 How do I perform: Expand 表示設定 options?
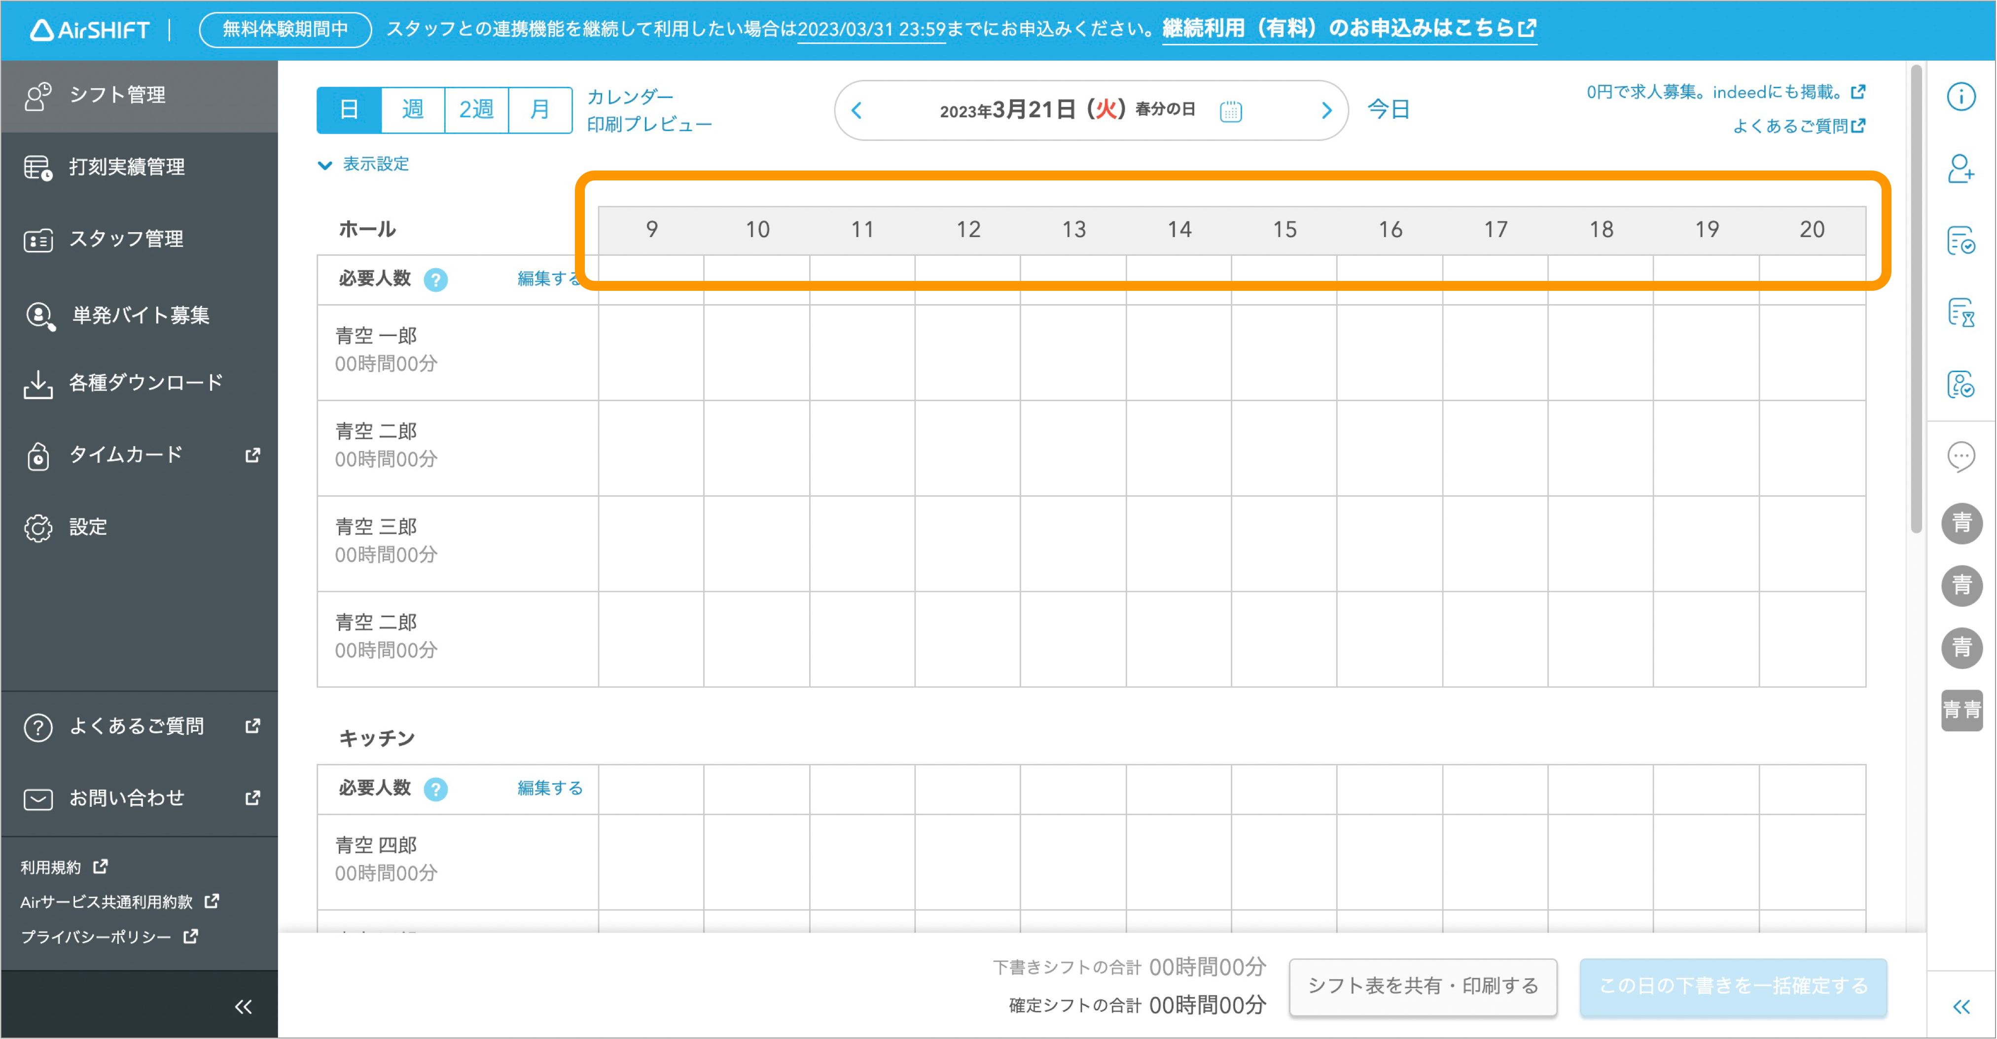[363, 164]
